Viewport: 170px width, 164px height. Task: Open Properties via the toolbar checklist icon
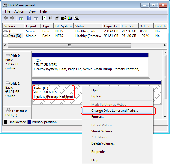57,18
